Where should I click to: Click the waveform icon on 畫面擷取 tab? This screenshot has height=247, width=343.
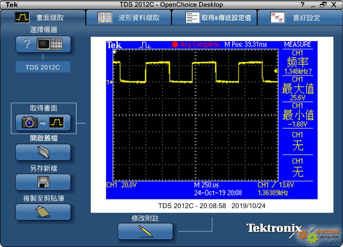click(22, 17)
